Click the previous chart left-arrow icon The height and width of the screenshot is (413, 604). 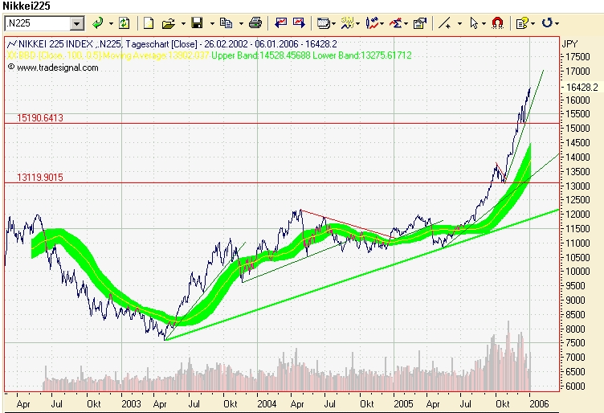tap(281, 23)
